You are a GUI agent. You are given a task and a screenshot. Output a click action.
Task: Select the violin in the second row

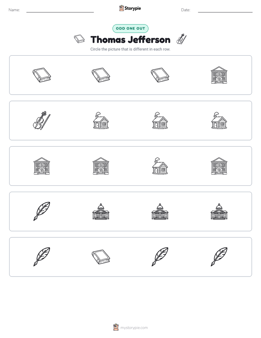coord(42,120)
